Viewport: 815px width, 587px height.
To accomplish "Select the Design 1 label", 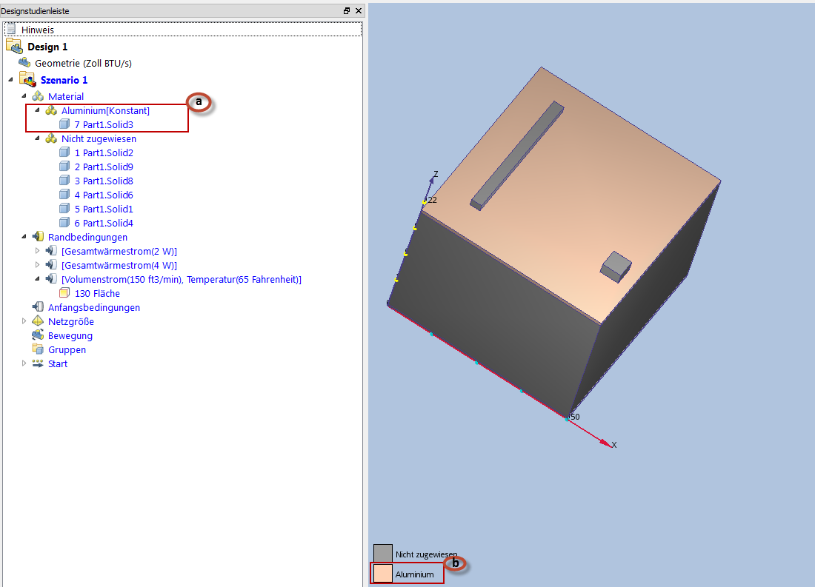I will pos(47,47).
